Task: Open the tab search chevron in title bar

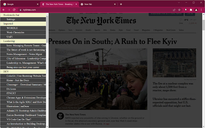Action: tap(179, 3)
